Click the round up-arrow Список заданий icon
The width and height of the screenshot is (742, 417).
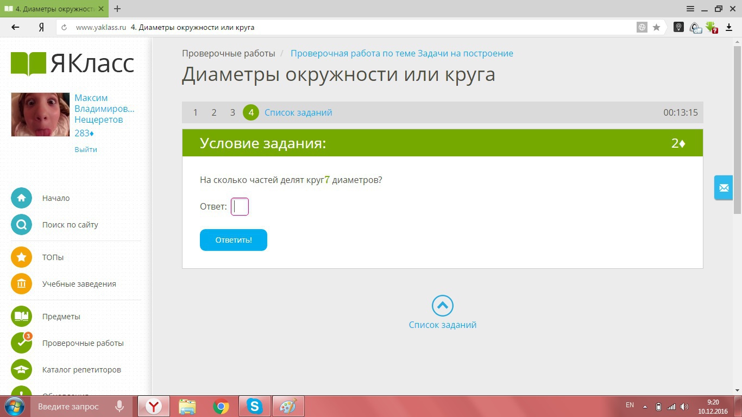coord(443,306)
